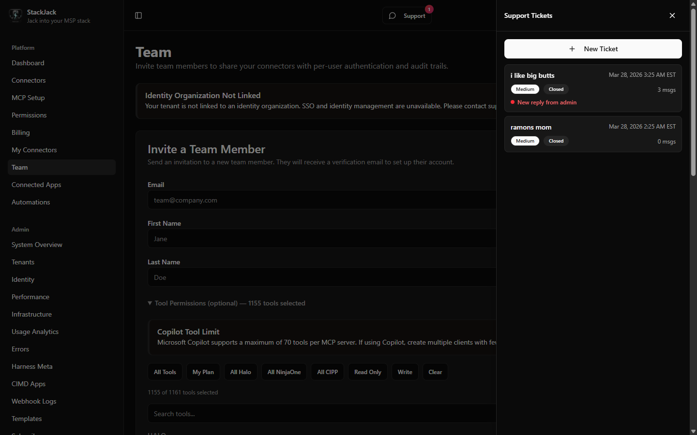697x435 pixels.
Task: Create a New Ticket
Action: click(x=593, y=49)
